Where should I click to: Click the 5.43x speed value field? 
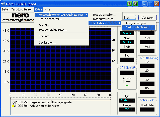pyautogui.click(x=127, y=33)
